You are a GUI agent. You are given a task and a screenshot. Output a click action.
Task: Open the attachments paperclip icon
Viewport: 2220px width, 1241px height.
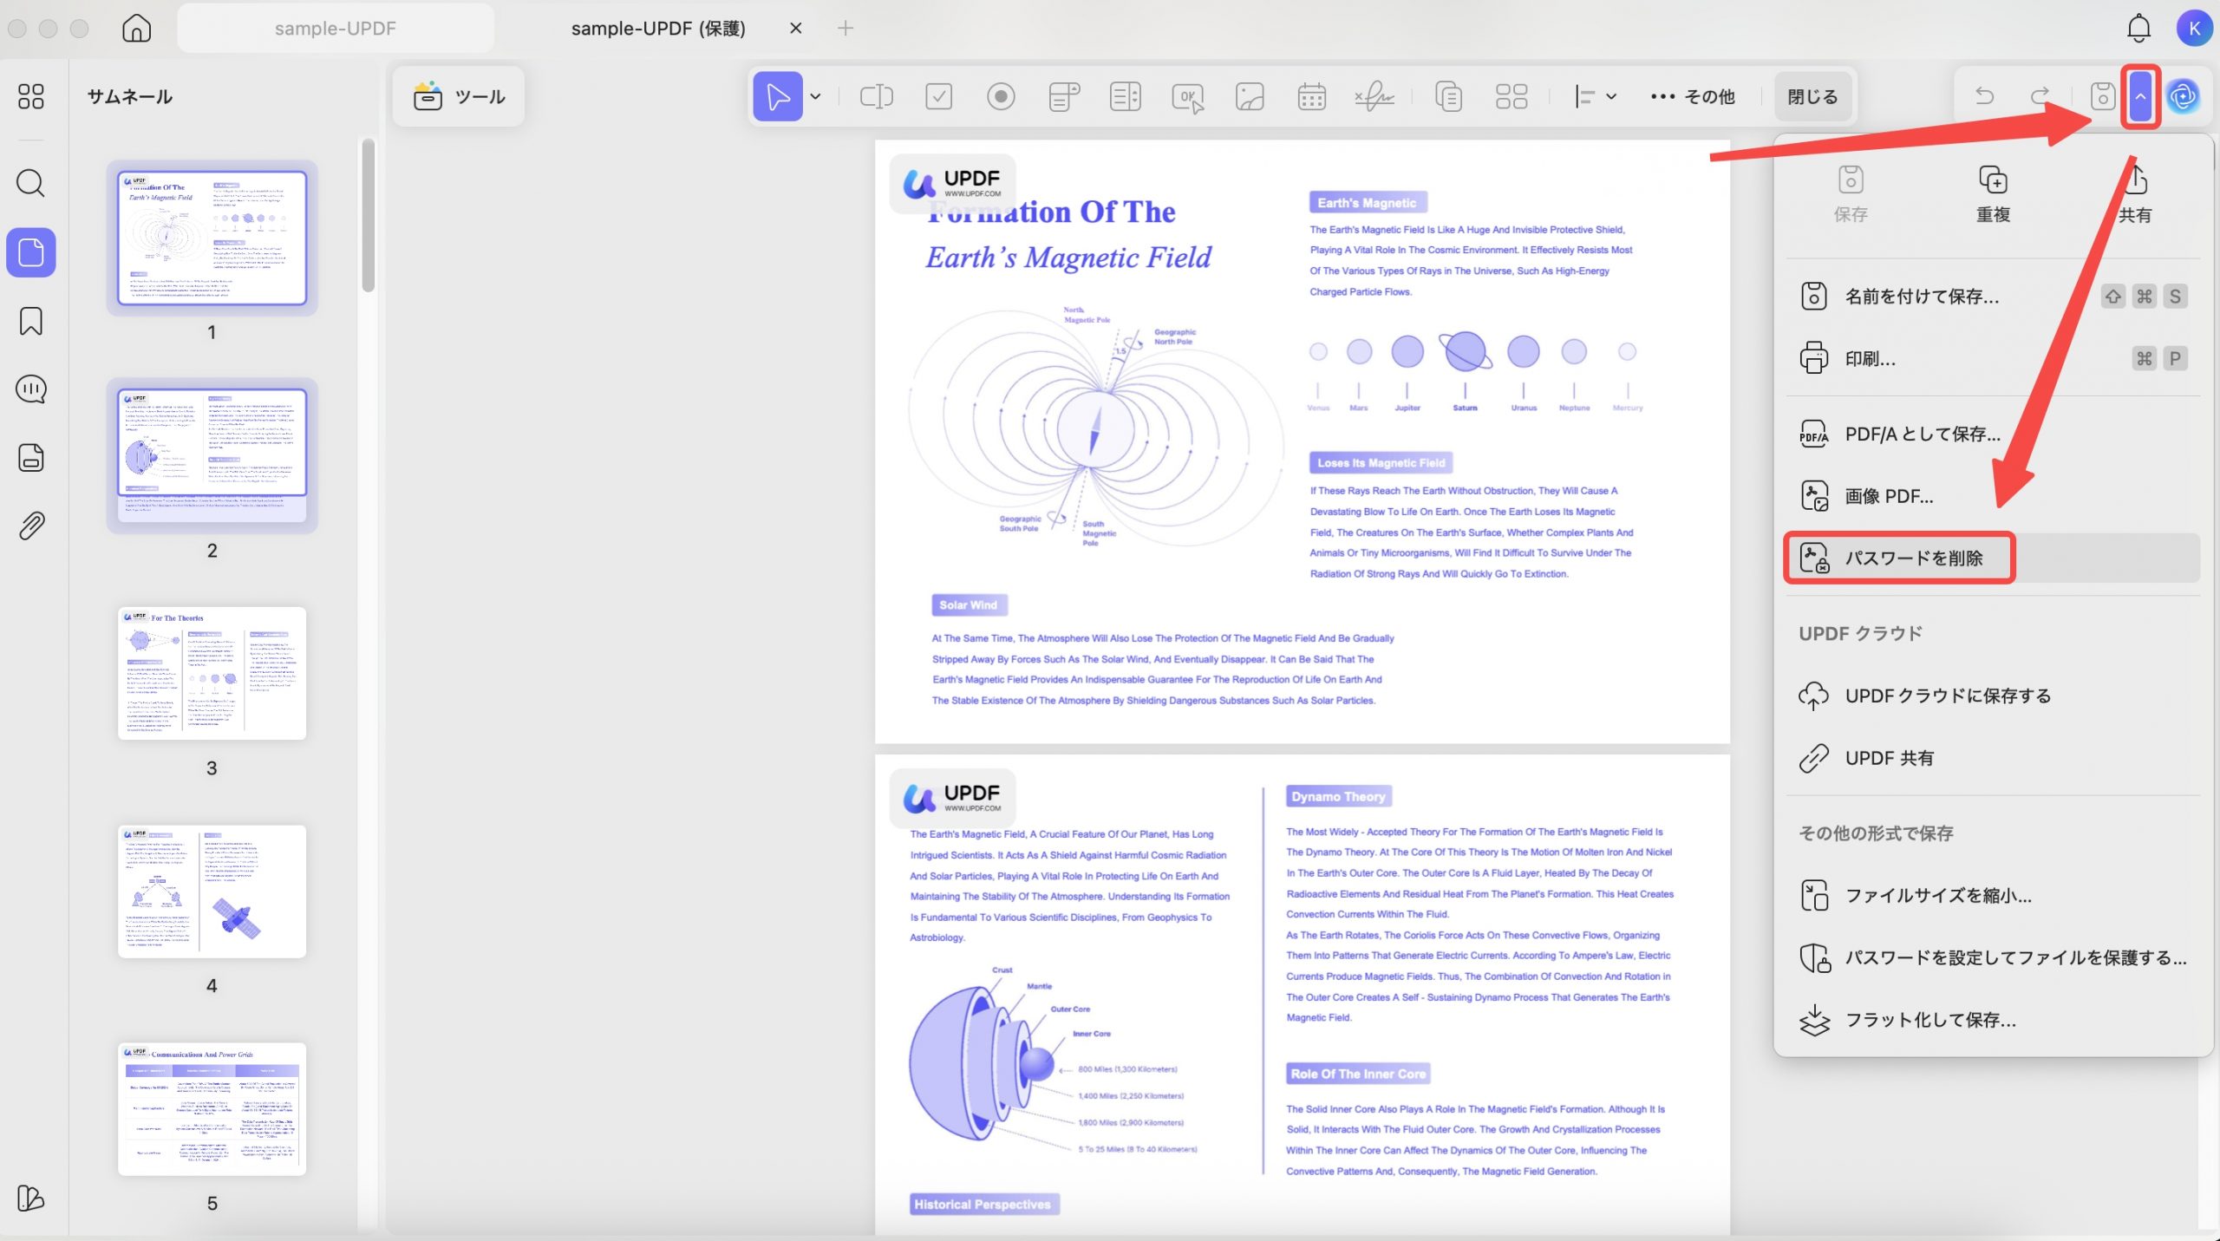pos(31,526)
